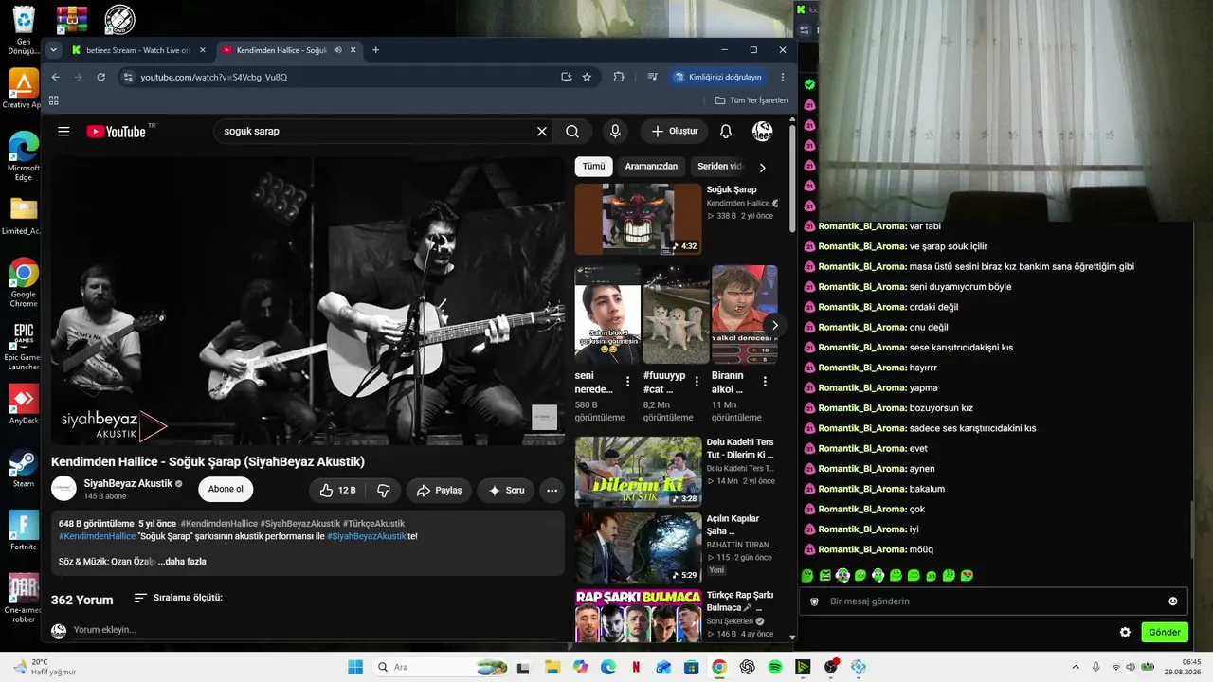Viewport: 1213px width, 682px height.
Task: Expand the video description with daha fazla
Action: (182, 562)
